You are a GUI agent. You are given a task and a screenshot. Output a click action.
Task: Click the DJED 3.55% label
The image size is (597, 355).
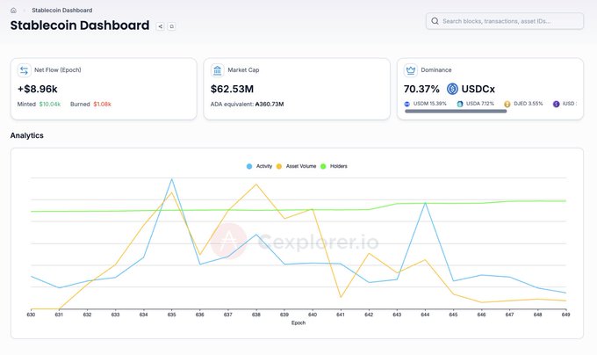[529, 104]
